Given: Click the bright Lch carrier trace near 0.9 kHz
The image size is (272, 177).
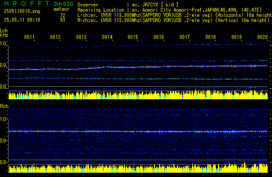Looking at the screenshot, I should pos(138,67).
